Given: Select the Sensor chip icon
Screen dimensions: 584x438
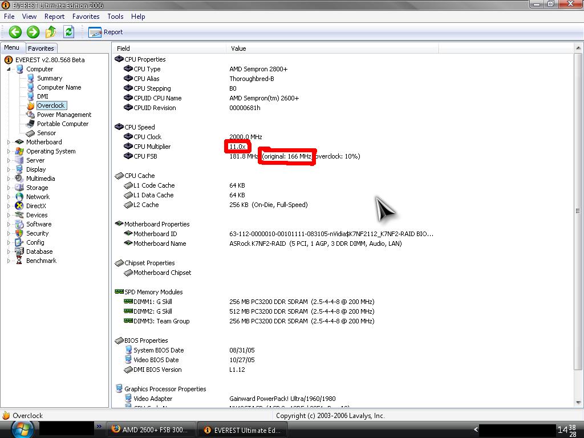Looking at the screenshot, I should tap(31, 133).
